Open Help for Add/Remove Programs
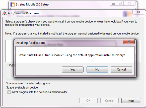 [x=131, y=100]
